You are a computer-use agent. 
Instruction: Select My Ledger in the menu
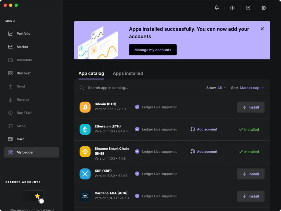(32, 152)
